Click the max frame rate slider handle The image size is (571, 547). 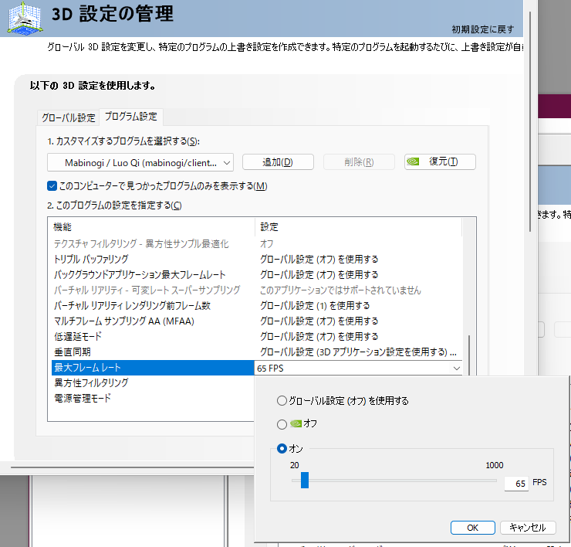tap(305, 481)
